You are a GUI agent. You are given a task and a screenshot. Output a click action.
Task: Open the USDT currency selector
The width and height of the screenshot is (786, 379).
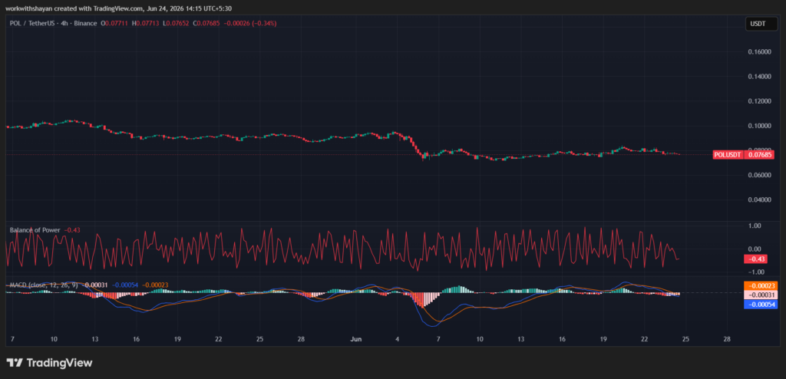click(x=761, y=24)
